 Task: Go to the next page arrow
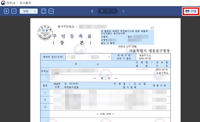coord(123,11)
